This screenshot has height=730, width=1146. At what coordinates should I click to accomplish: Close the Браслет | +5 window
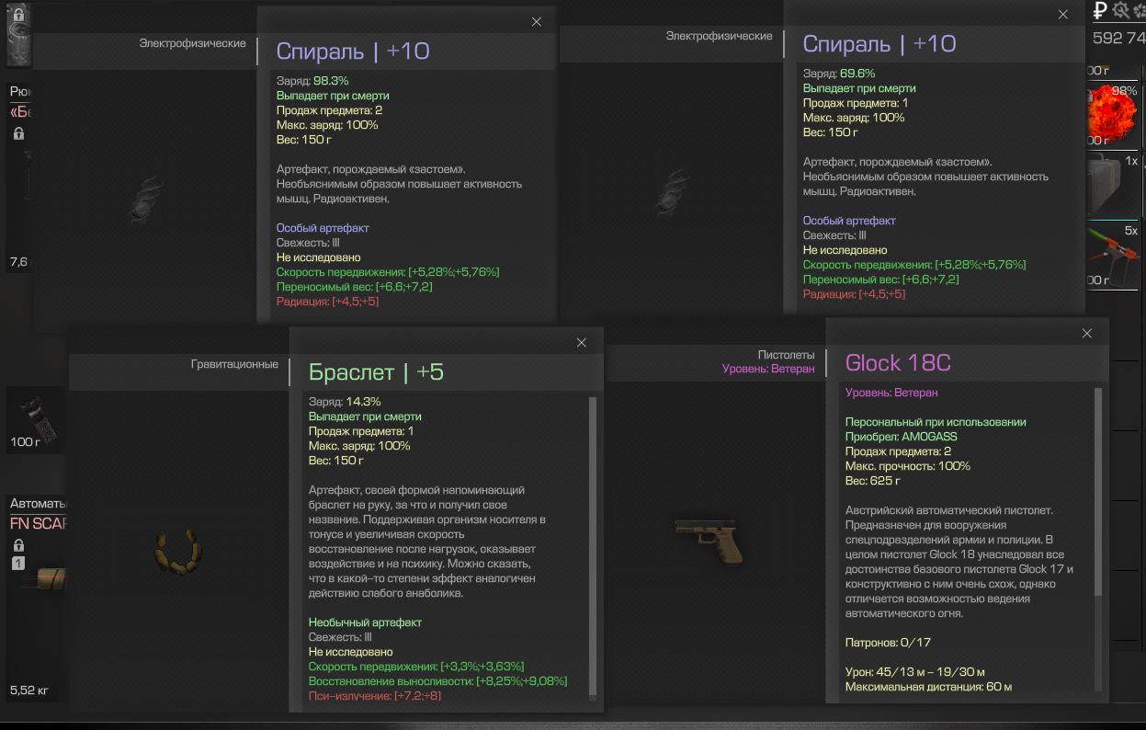(581, 343)
